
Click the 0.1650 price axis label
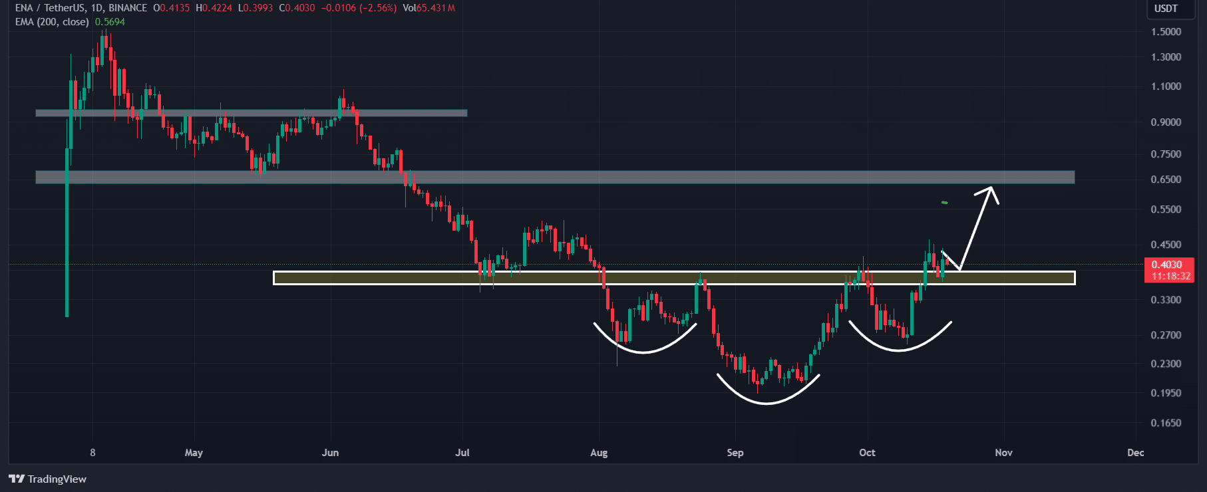pyautogui.click(x=1166, y=423)
